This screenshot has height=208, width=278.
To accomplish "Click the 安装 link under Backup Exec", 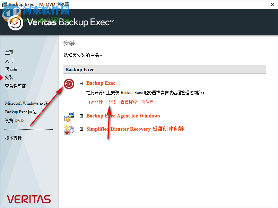I will click(112, 102).
